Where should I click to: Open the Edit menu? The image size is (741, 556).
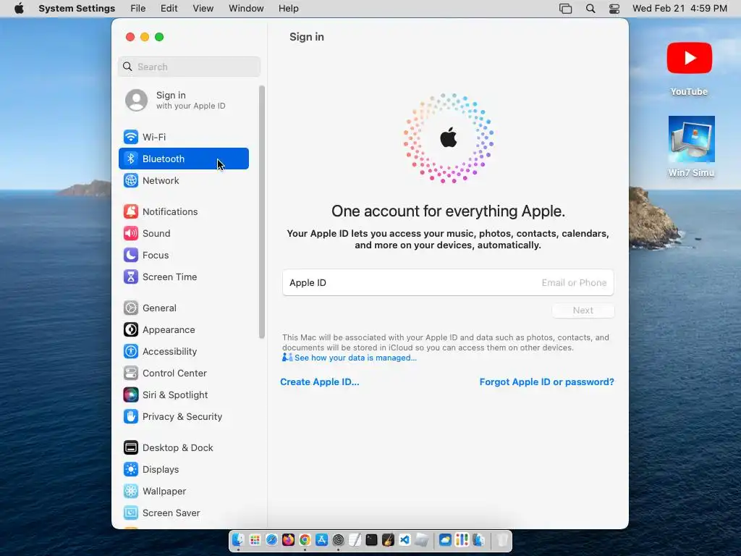pyautogui.click(x=169, y=9)
